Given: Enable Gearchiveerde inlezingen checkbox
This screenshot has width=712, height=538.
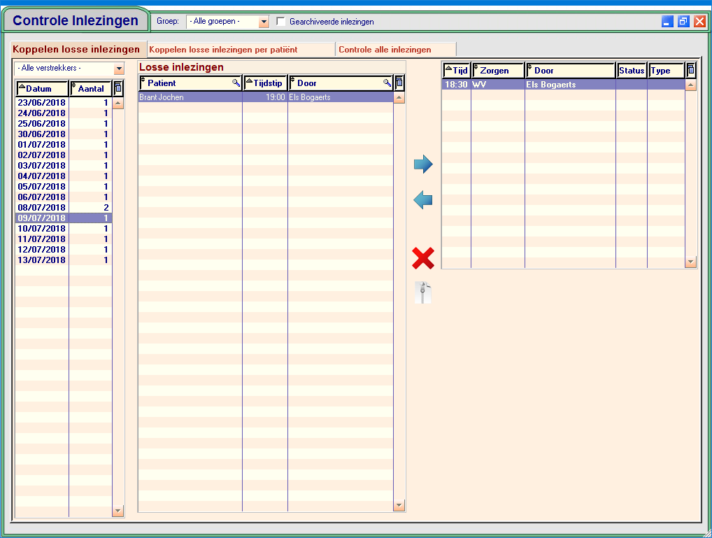Looking at the screenshot, I should click(281, 22).
